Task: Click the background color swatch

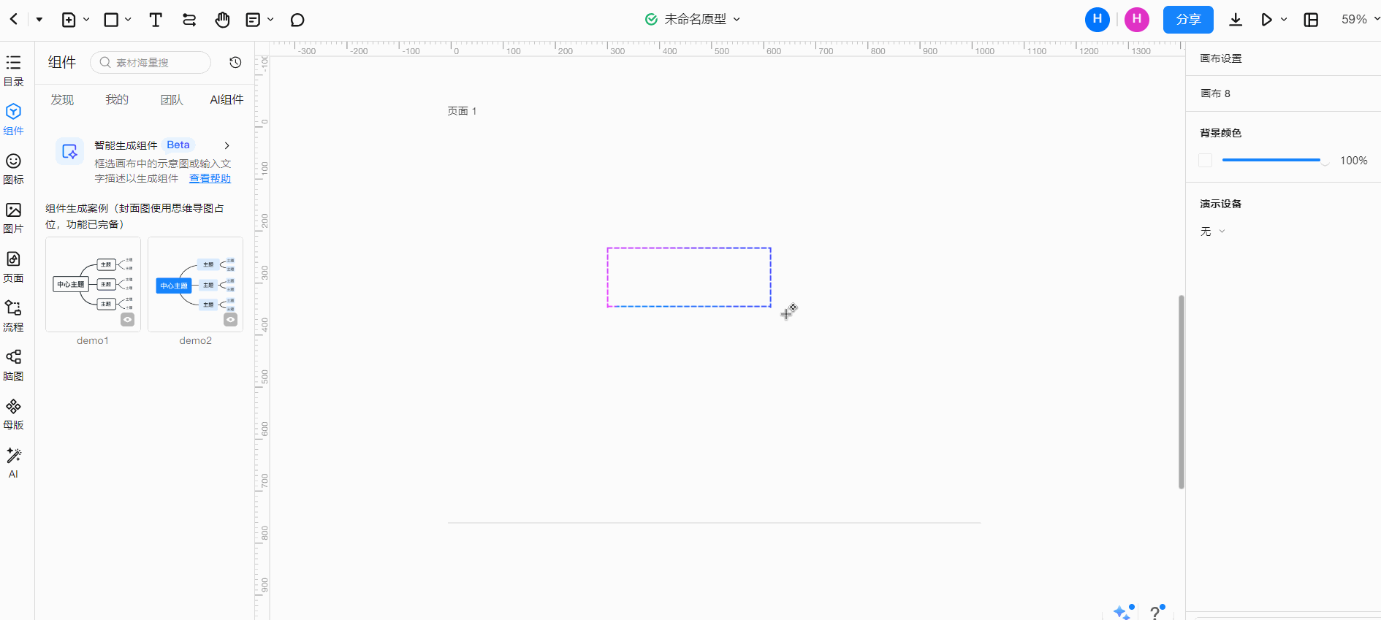Action: click(1206, 161)
